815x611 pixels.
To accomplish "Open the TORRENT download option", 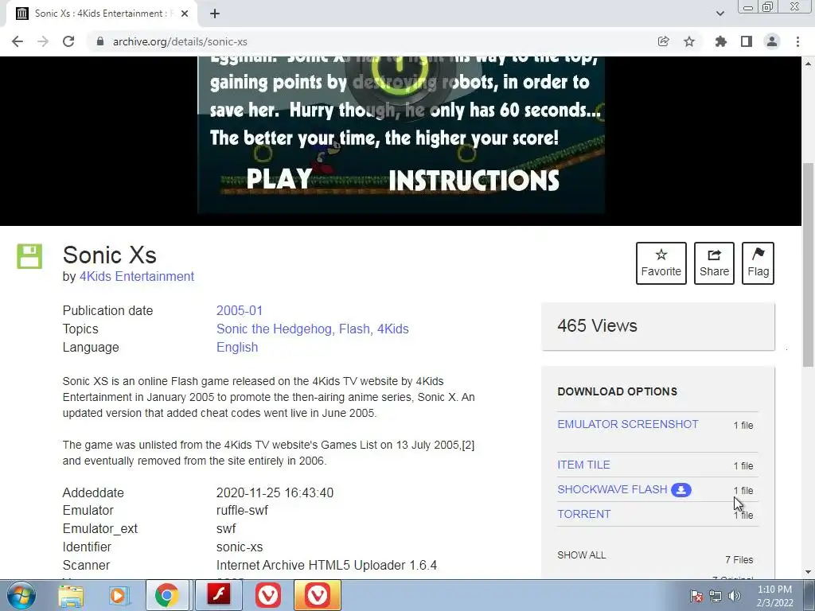I will pos(584,514).
